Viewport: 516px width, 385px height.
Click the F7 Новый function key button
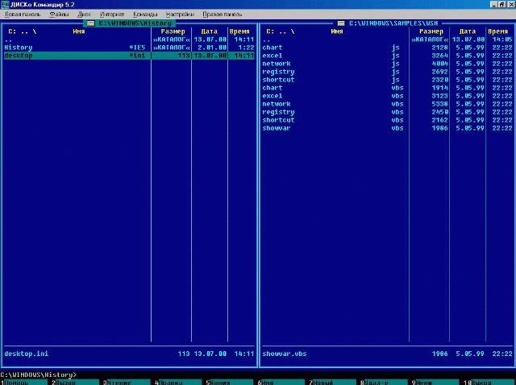tap(332, 383)
